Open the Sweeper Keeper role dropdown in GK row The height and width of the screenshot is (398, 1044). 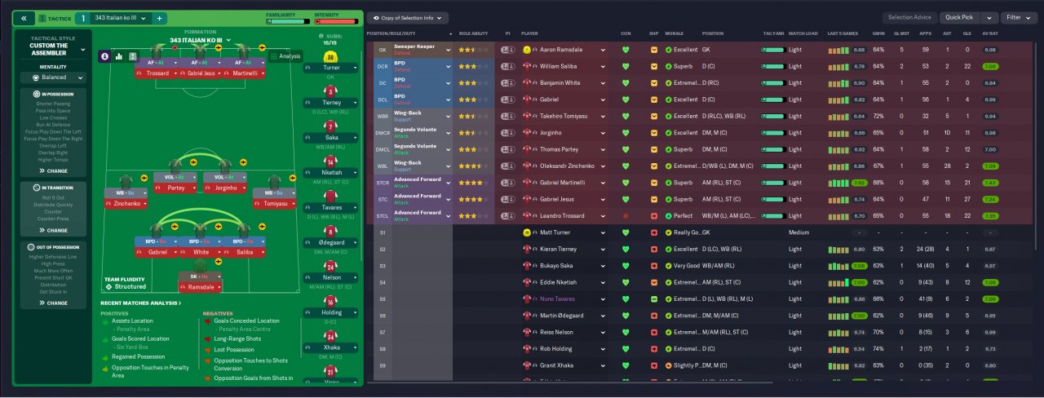tap(422, 50)
